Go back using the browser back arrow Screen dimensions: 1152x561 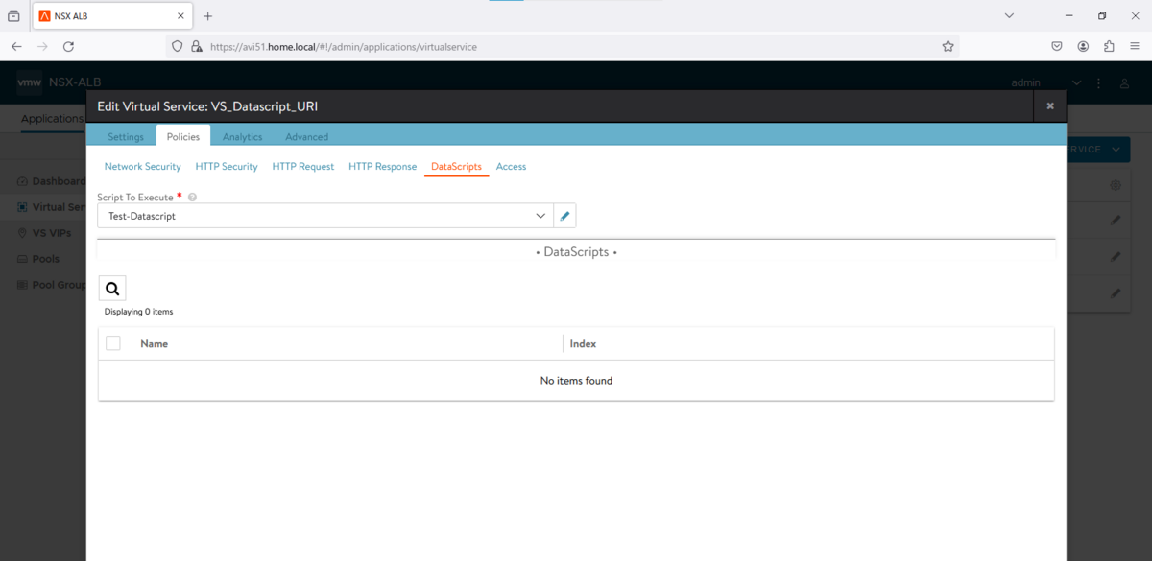click(16, 46)
